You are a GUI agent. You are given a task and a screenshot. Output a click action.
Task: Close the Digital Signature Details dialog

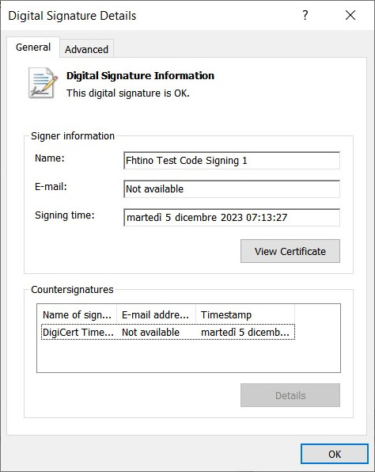350,15
